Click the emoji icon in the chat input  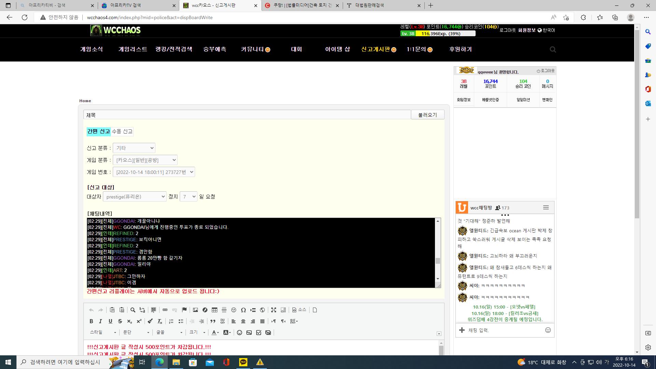[x=548, y=330]
